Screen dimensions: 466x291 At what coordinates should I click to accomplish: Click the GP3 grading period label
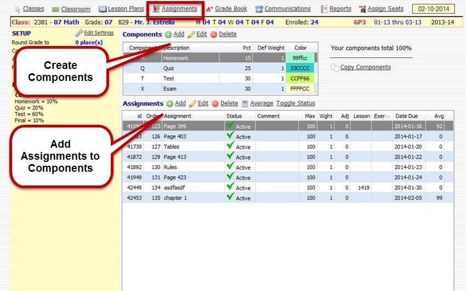[360, 22]
